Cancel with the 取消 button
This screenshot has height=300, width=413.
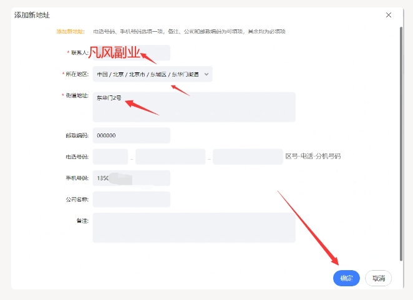coord(379,278)
